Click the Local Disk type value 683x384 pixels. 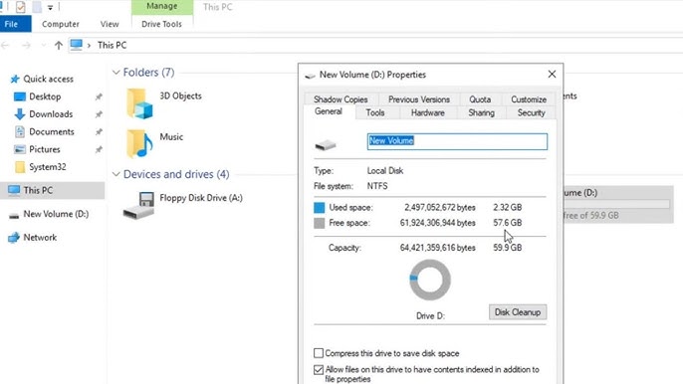[x=385, y=171]
